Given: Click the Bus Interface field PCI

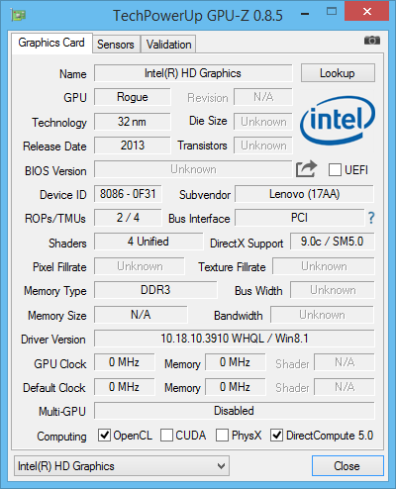Looking at the screenshot, I should (x=299, y=218).
